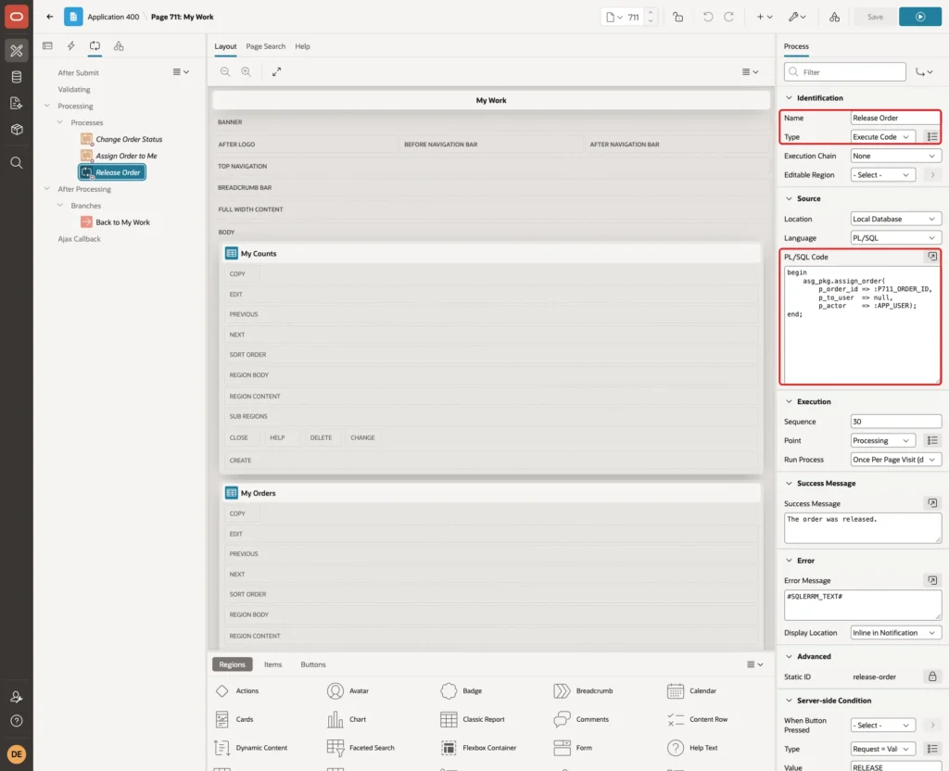The height and width of the screenshot is (771, 949).
Task: Select the Page Search tab
Action: click(x=265, y=46)
